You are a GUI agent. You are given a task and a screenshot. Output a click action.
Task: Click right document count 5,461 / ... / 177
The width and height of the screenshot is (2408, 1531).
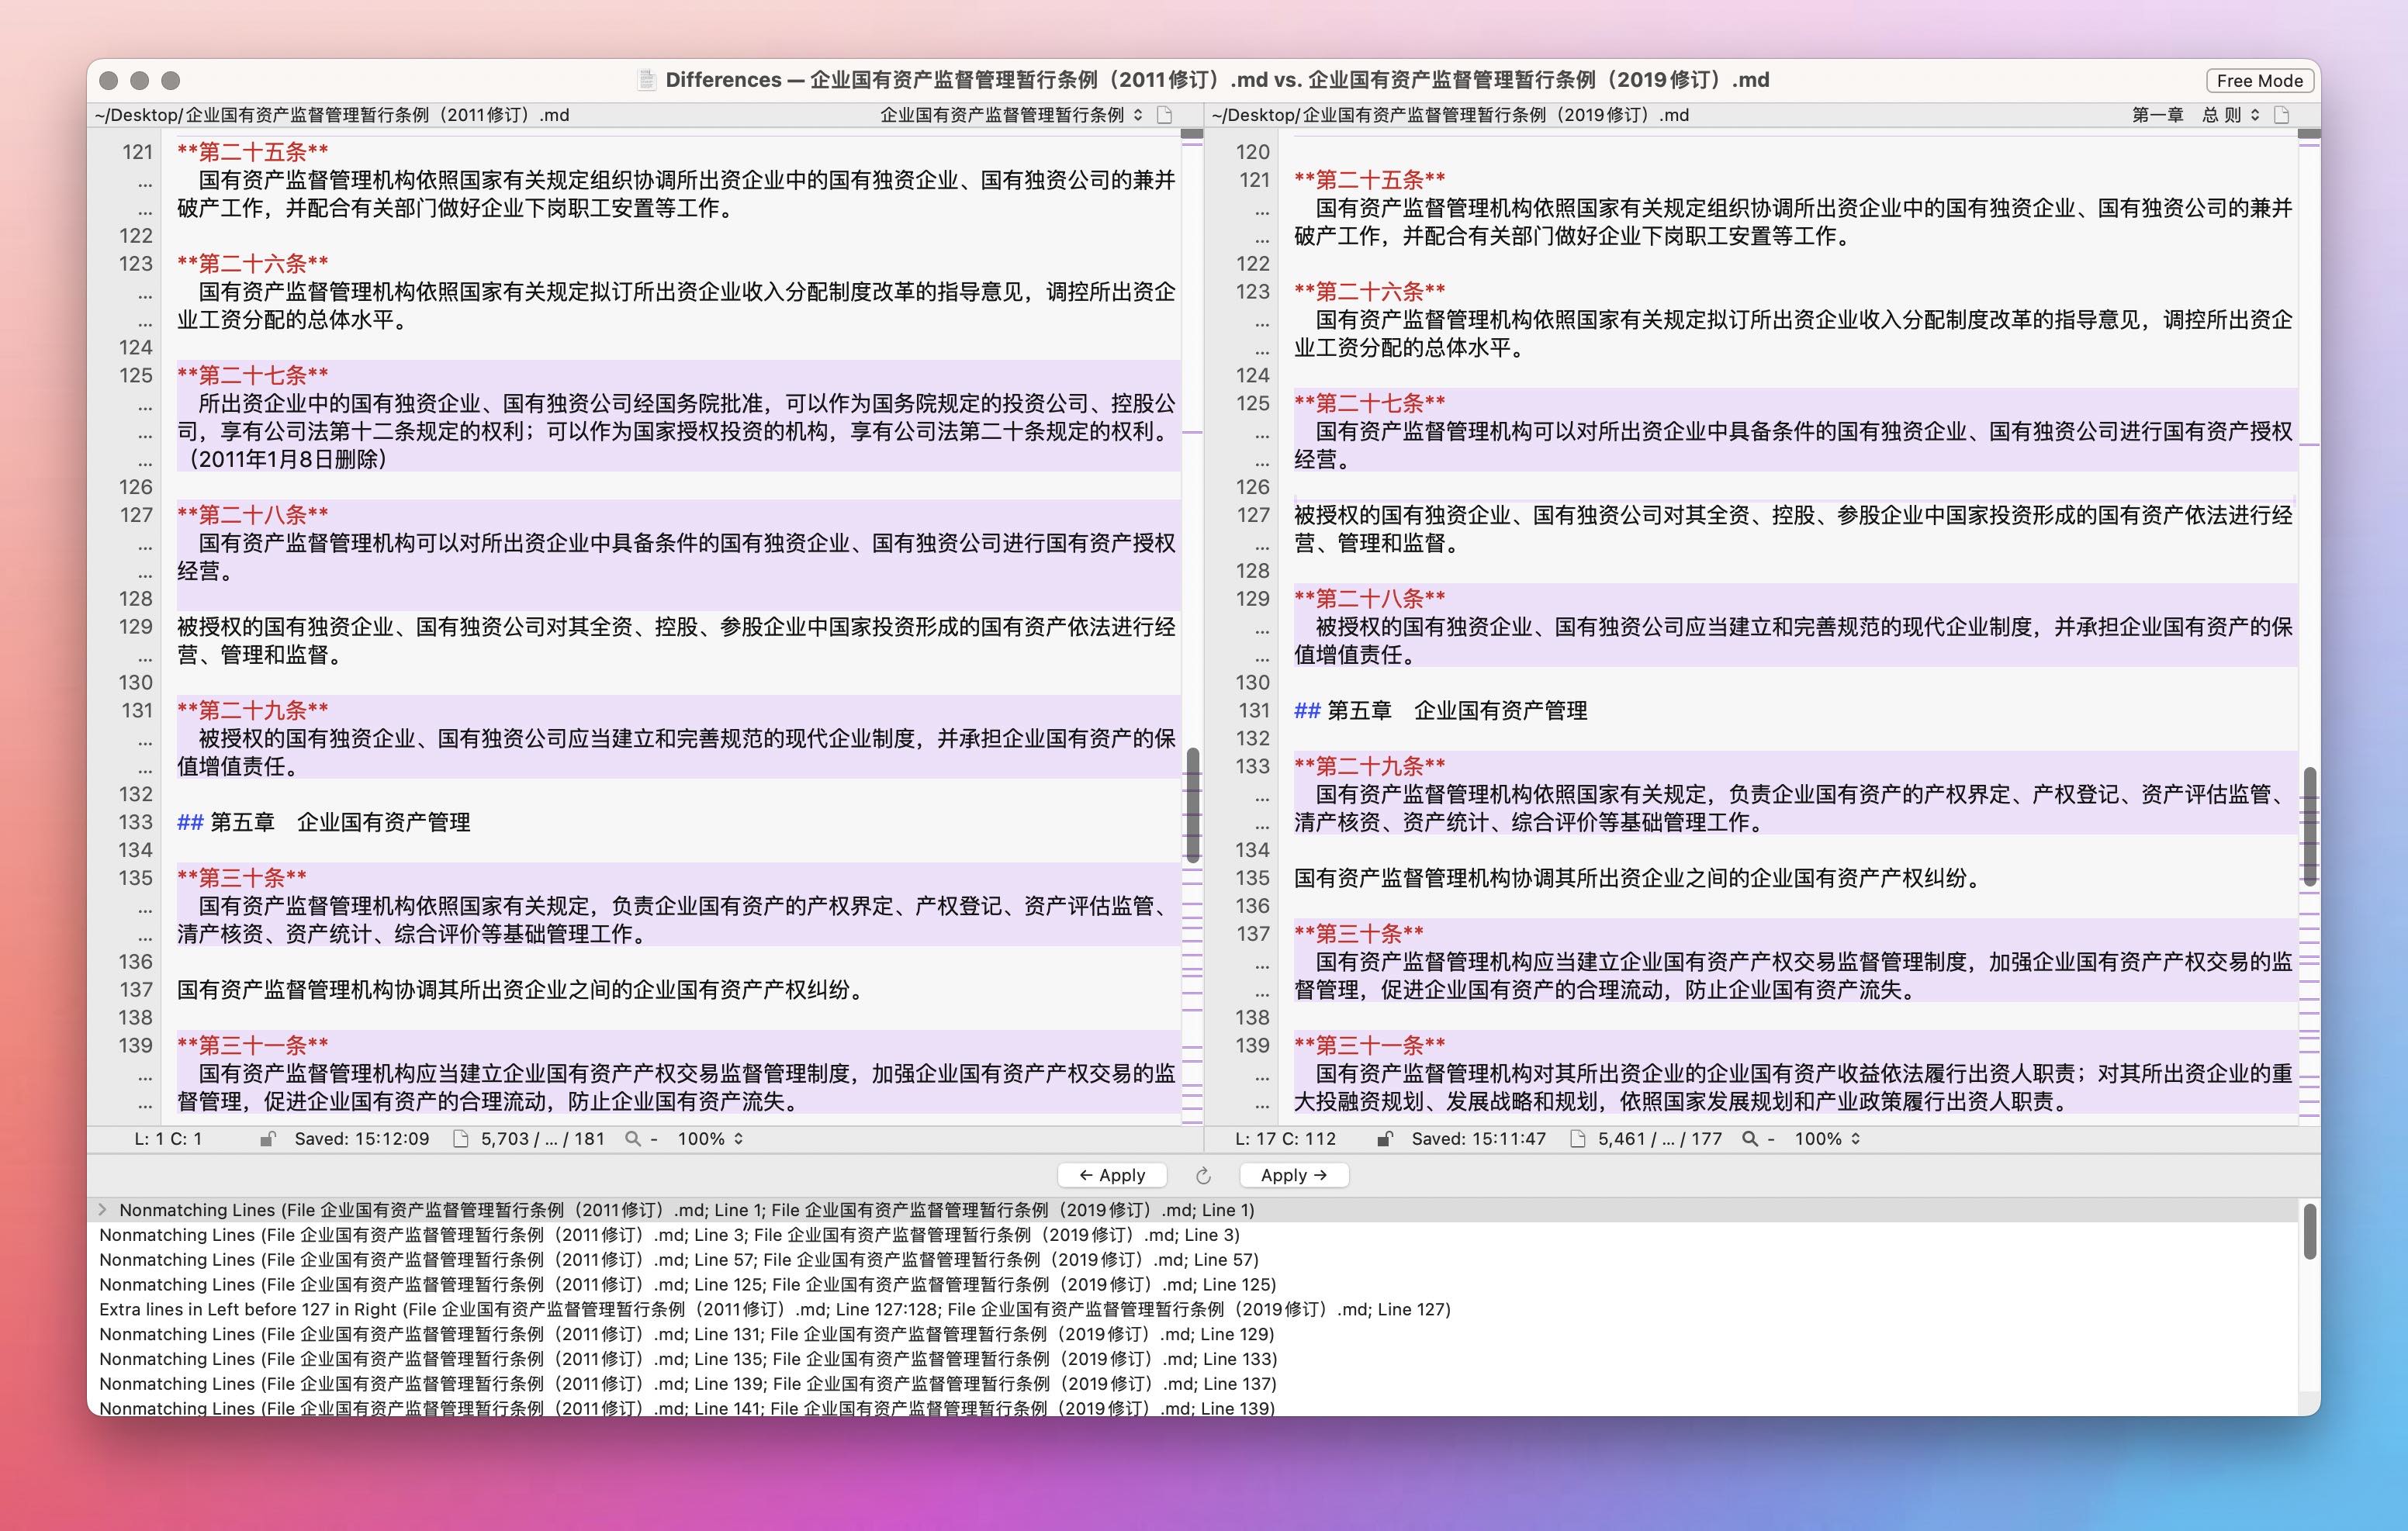click(x=1659, y=1139)
